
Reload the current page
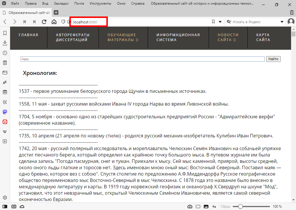click(44, 22)
